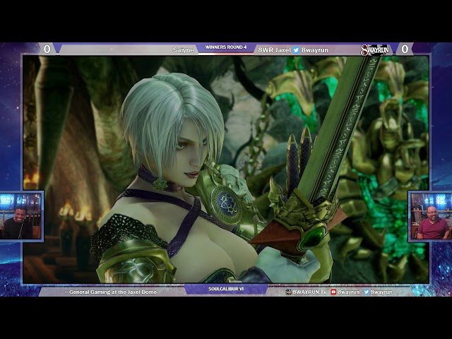The width and height of the screenshot is (452, 339).
Task: Click the WINNERS ROUND 4 label
Action: pos(226,47)
